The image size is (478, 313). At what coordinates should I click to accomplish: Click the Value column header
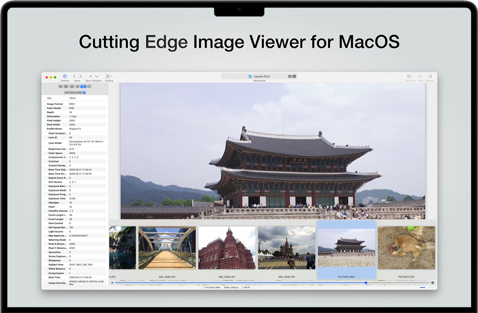pyautogui.click(x=73, y=98)
